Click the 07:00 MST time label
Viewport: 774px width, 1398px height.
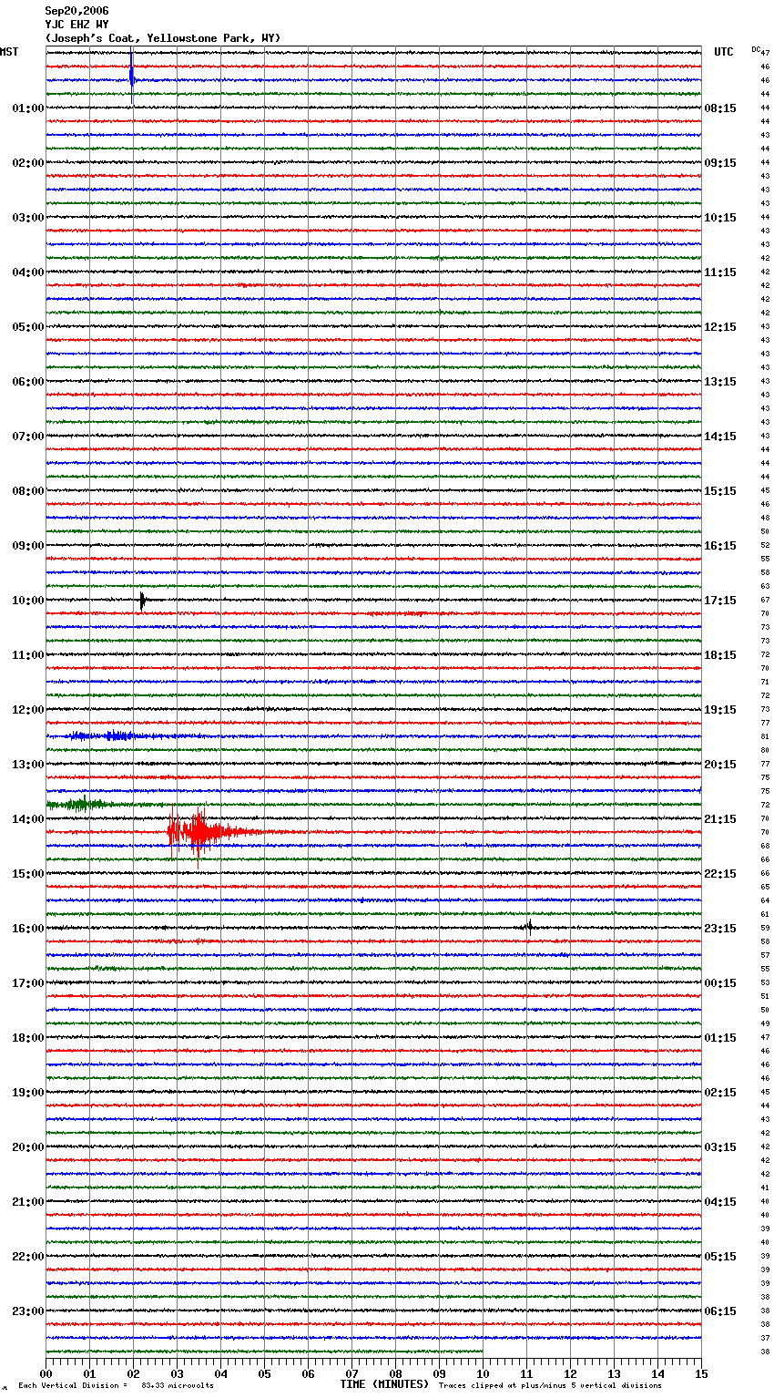tap(28, 437)
